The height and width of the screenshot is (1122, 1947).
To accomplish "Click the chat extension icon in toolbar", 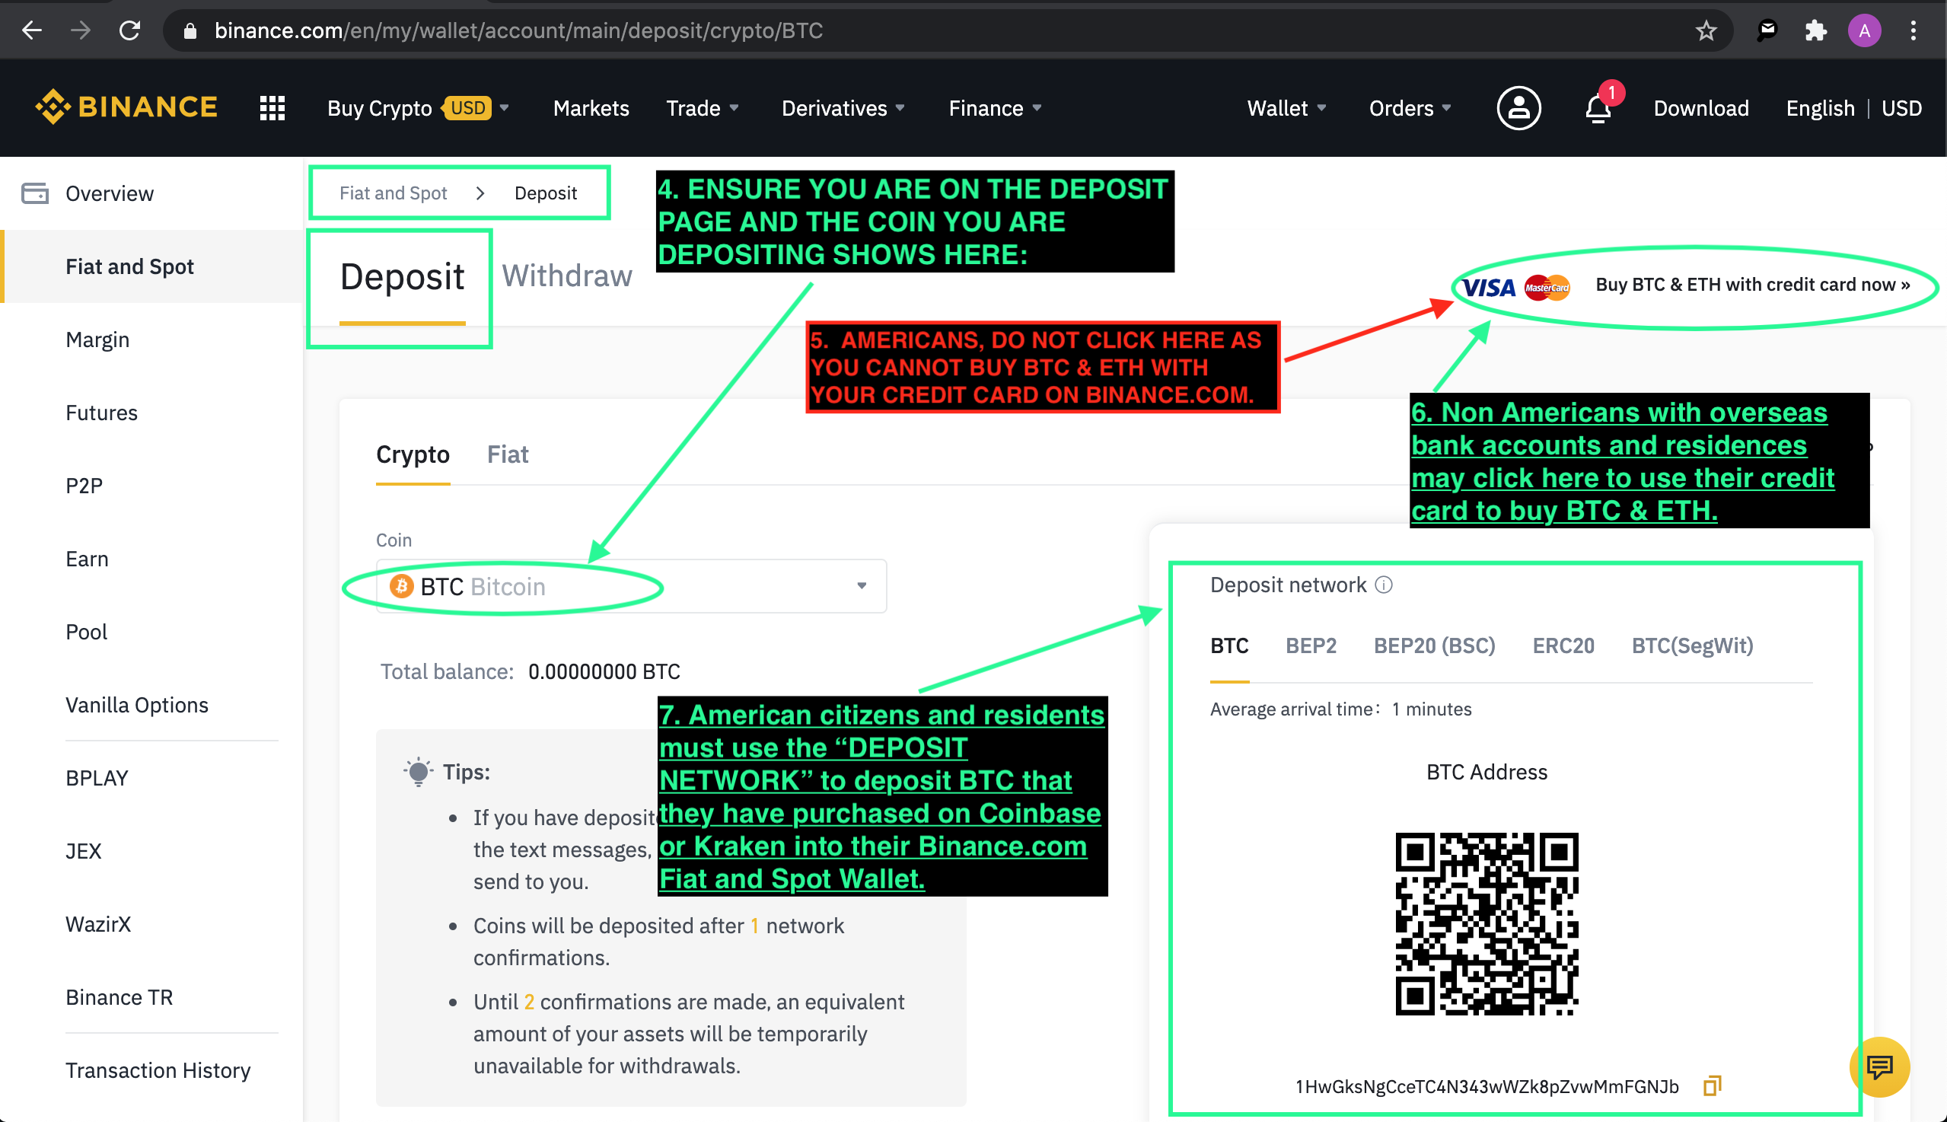I will 1767,30.
